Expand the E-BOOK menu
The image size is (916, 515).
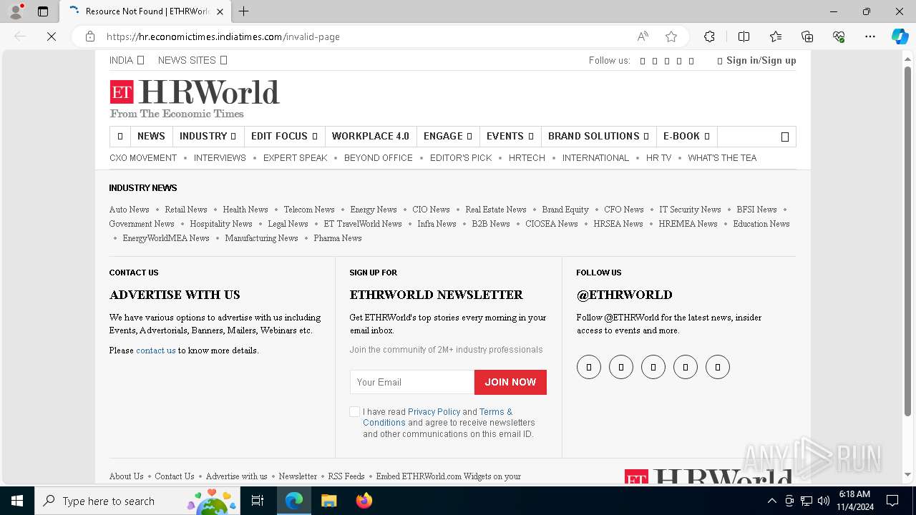(x=686, y=136)
